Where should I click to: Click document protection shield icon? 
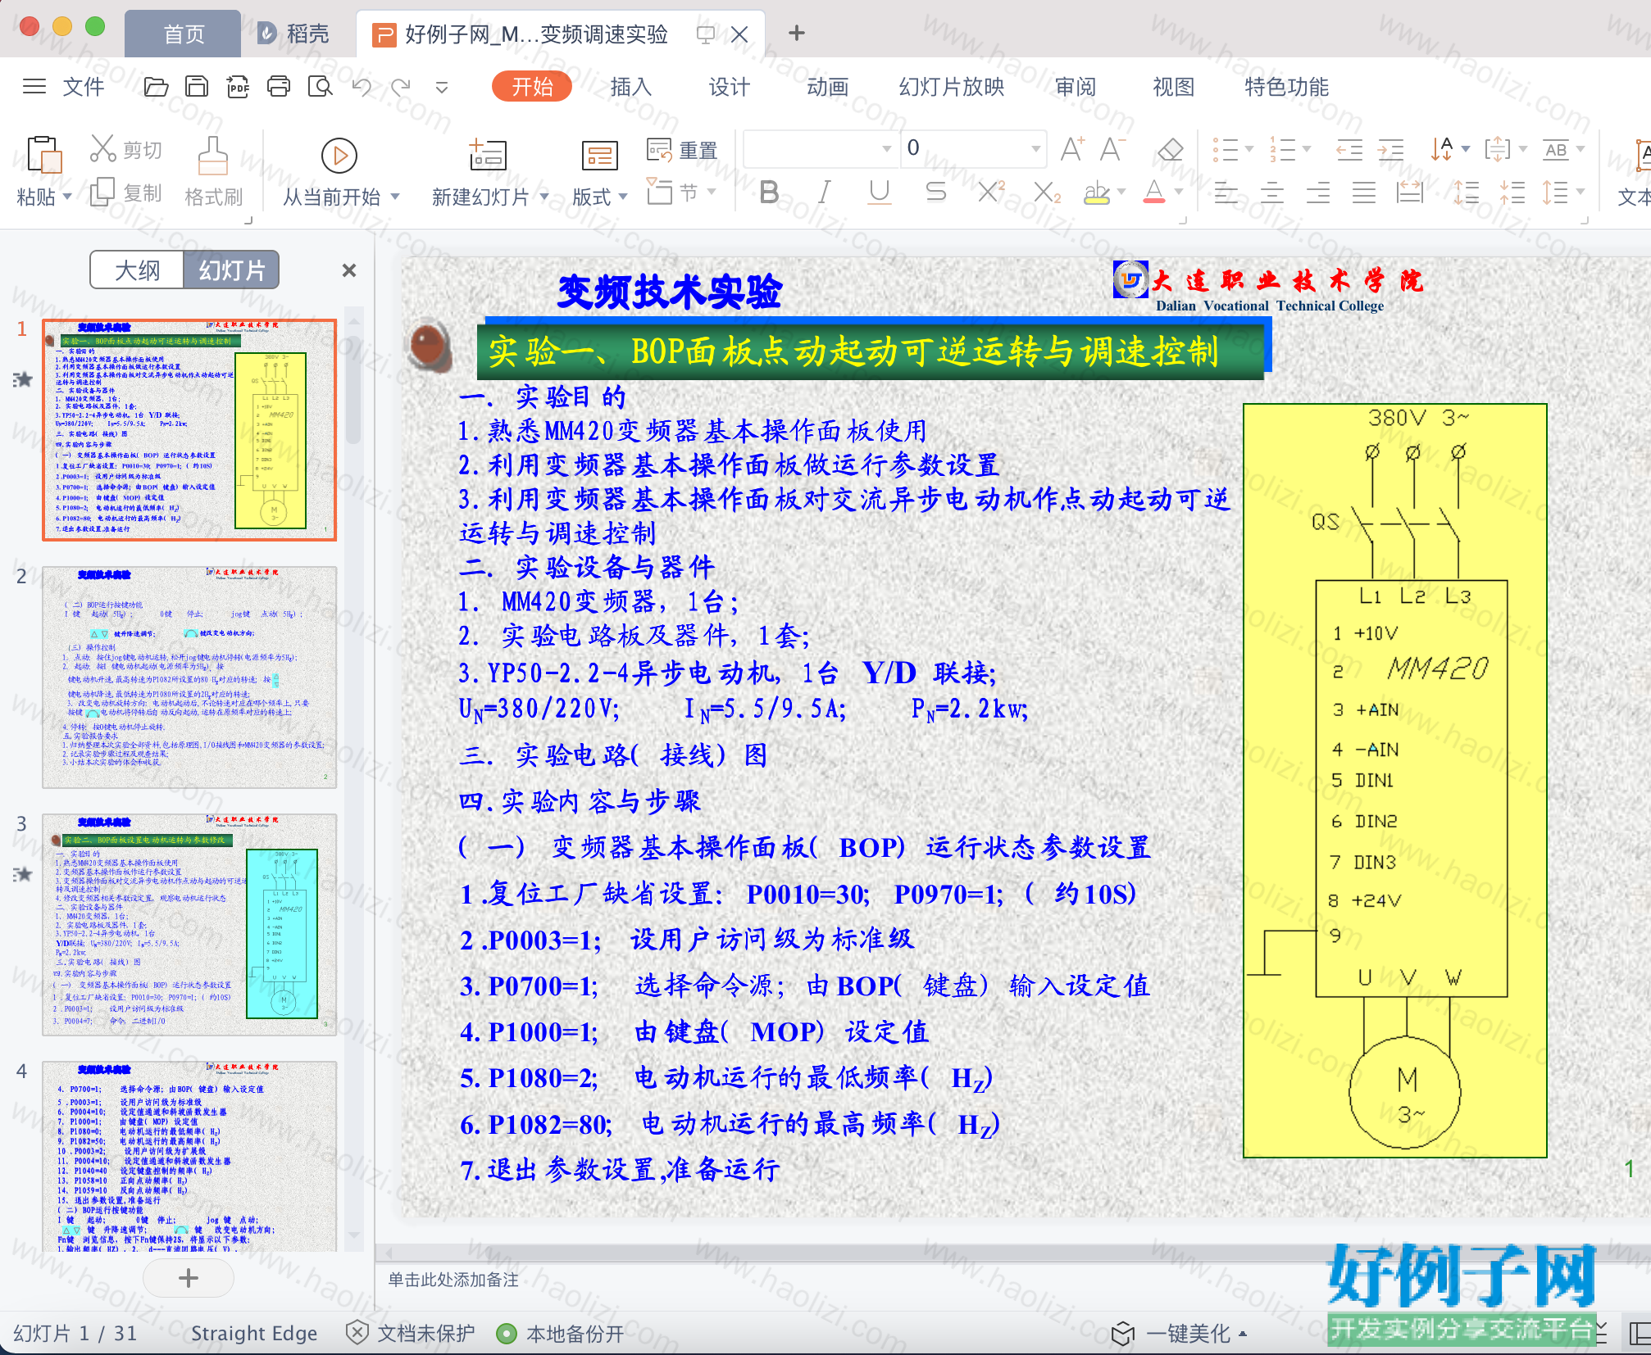[x=357, y=1332]
